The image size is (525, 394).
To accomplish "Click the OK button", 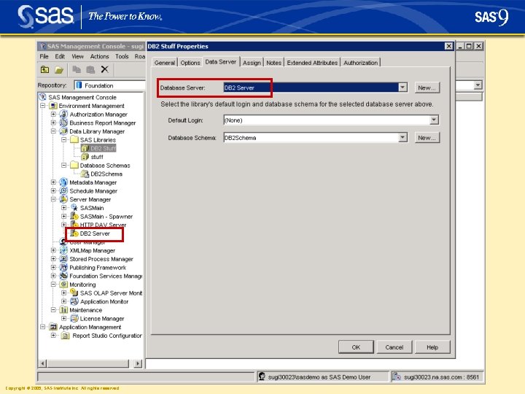I will [x=356, y=347].
